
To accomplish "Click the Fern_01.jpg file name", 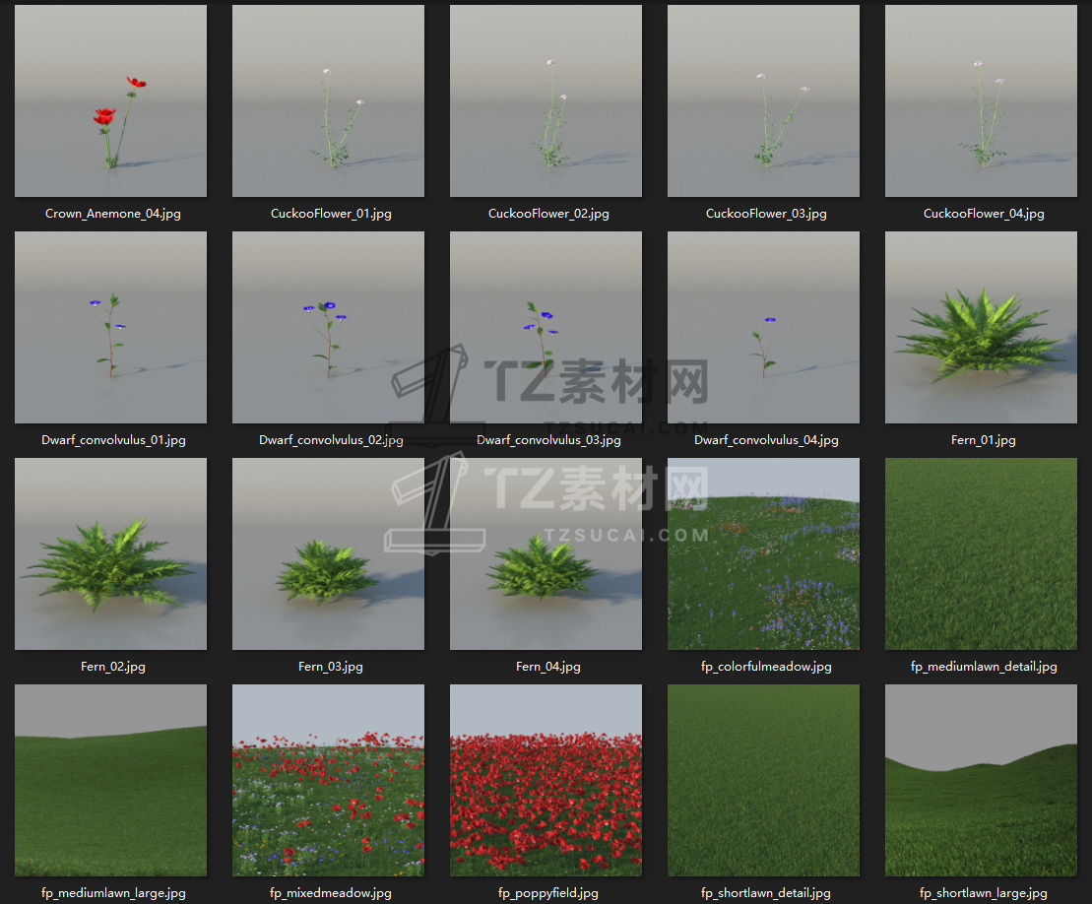I will coord(984,440).
